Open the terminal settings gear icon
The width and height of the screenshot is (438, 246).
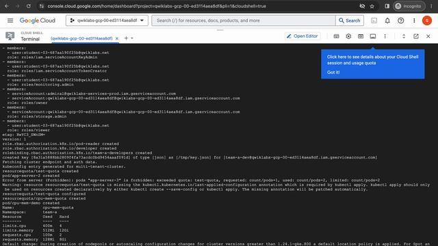(x=348, y=36)
